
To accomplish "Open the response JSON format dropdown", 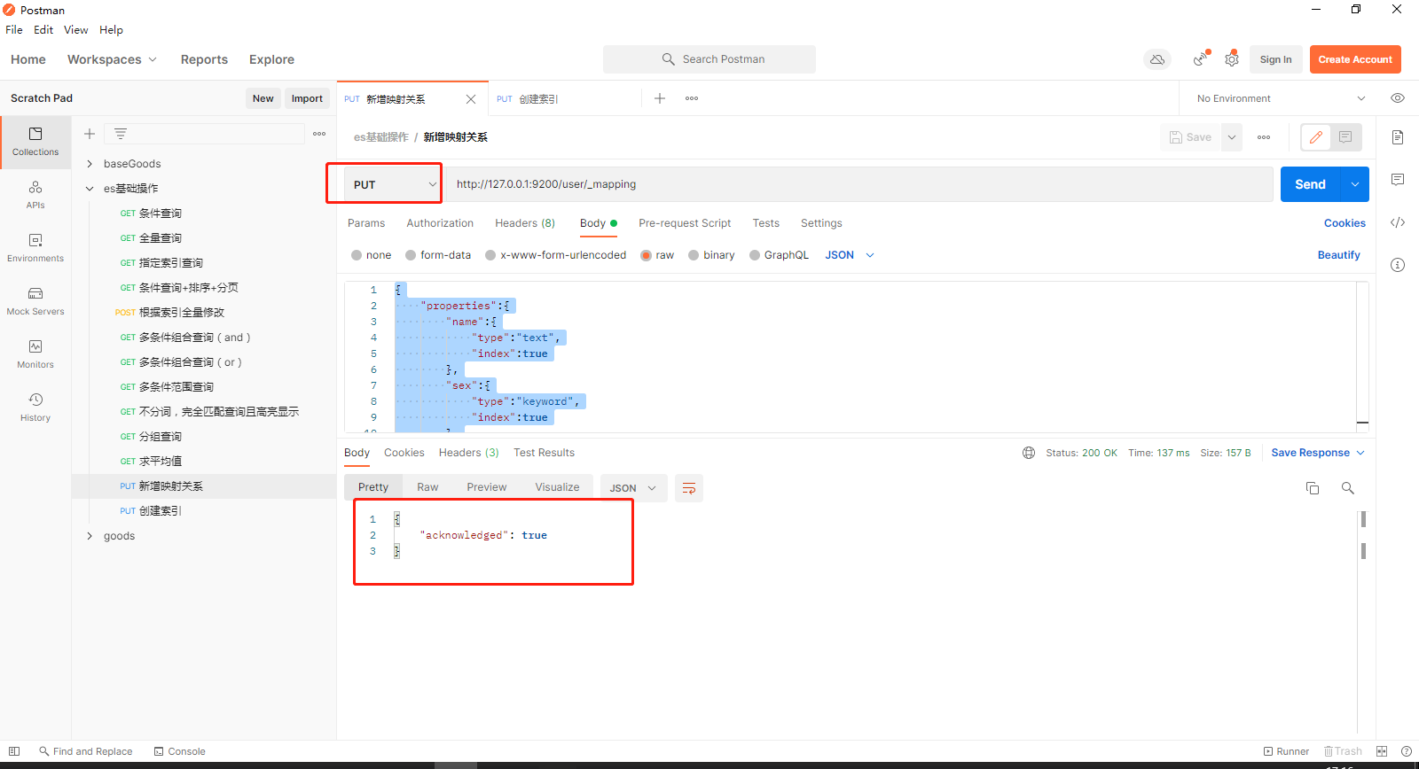I will click(x=633, y=488).
